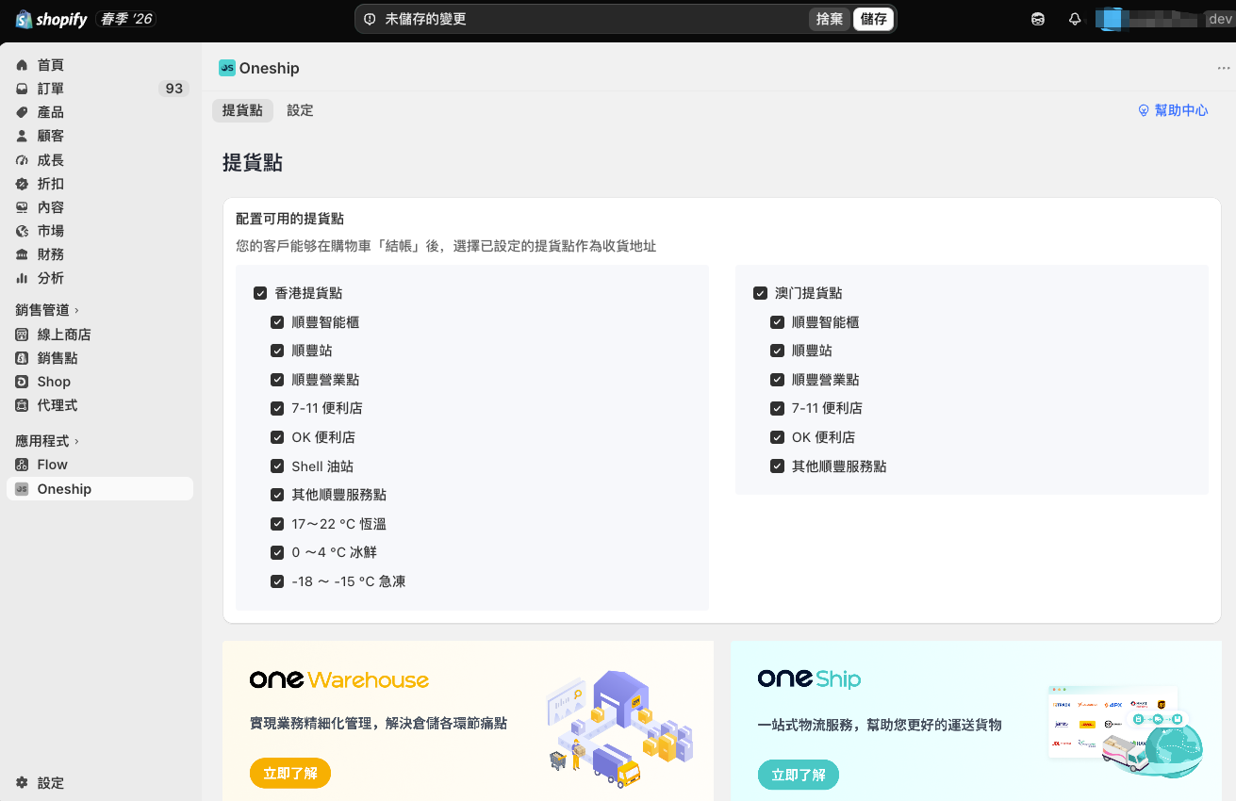The image size is (1236, 801).
Task: Click the orders count badge 93
Action: [173, 89]
